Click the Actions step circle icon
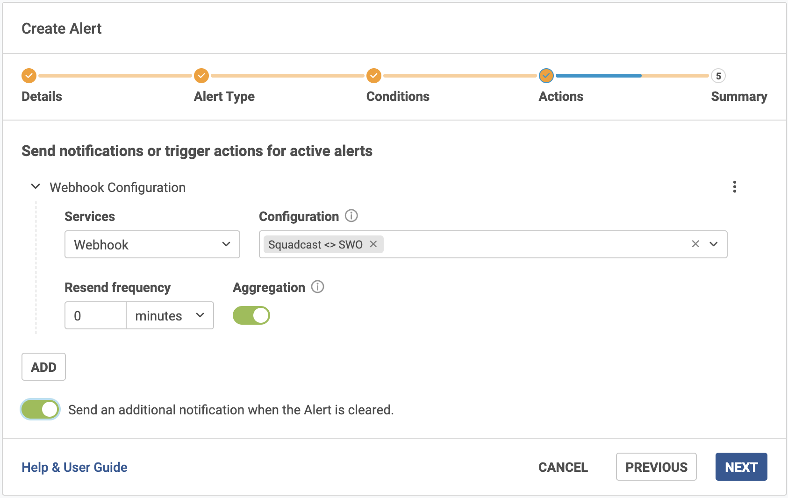 (546, 75)
